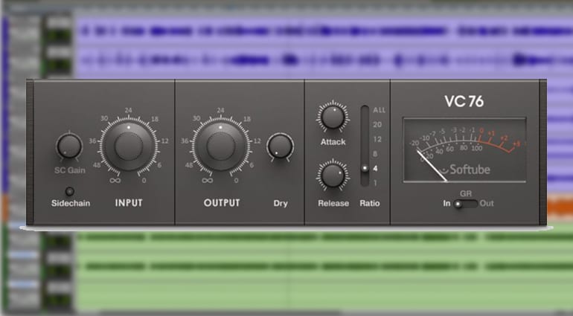Viewport: 573px width, 316px height.
Task: Click the Ratio slider handle at 4
Action: click(x=365, y=168)
